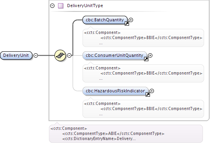Select the ABIE ComponentType annotation line
Viewport: 210px width, 144px height.
[x=113, y=133]
